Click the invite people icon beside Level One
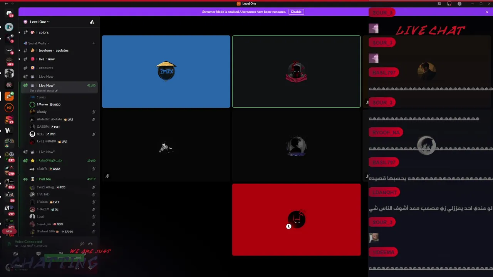Viewport: 493px width, 277px height. 92,22
